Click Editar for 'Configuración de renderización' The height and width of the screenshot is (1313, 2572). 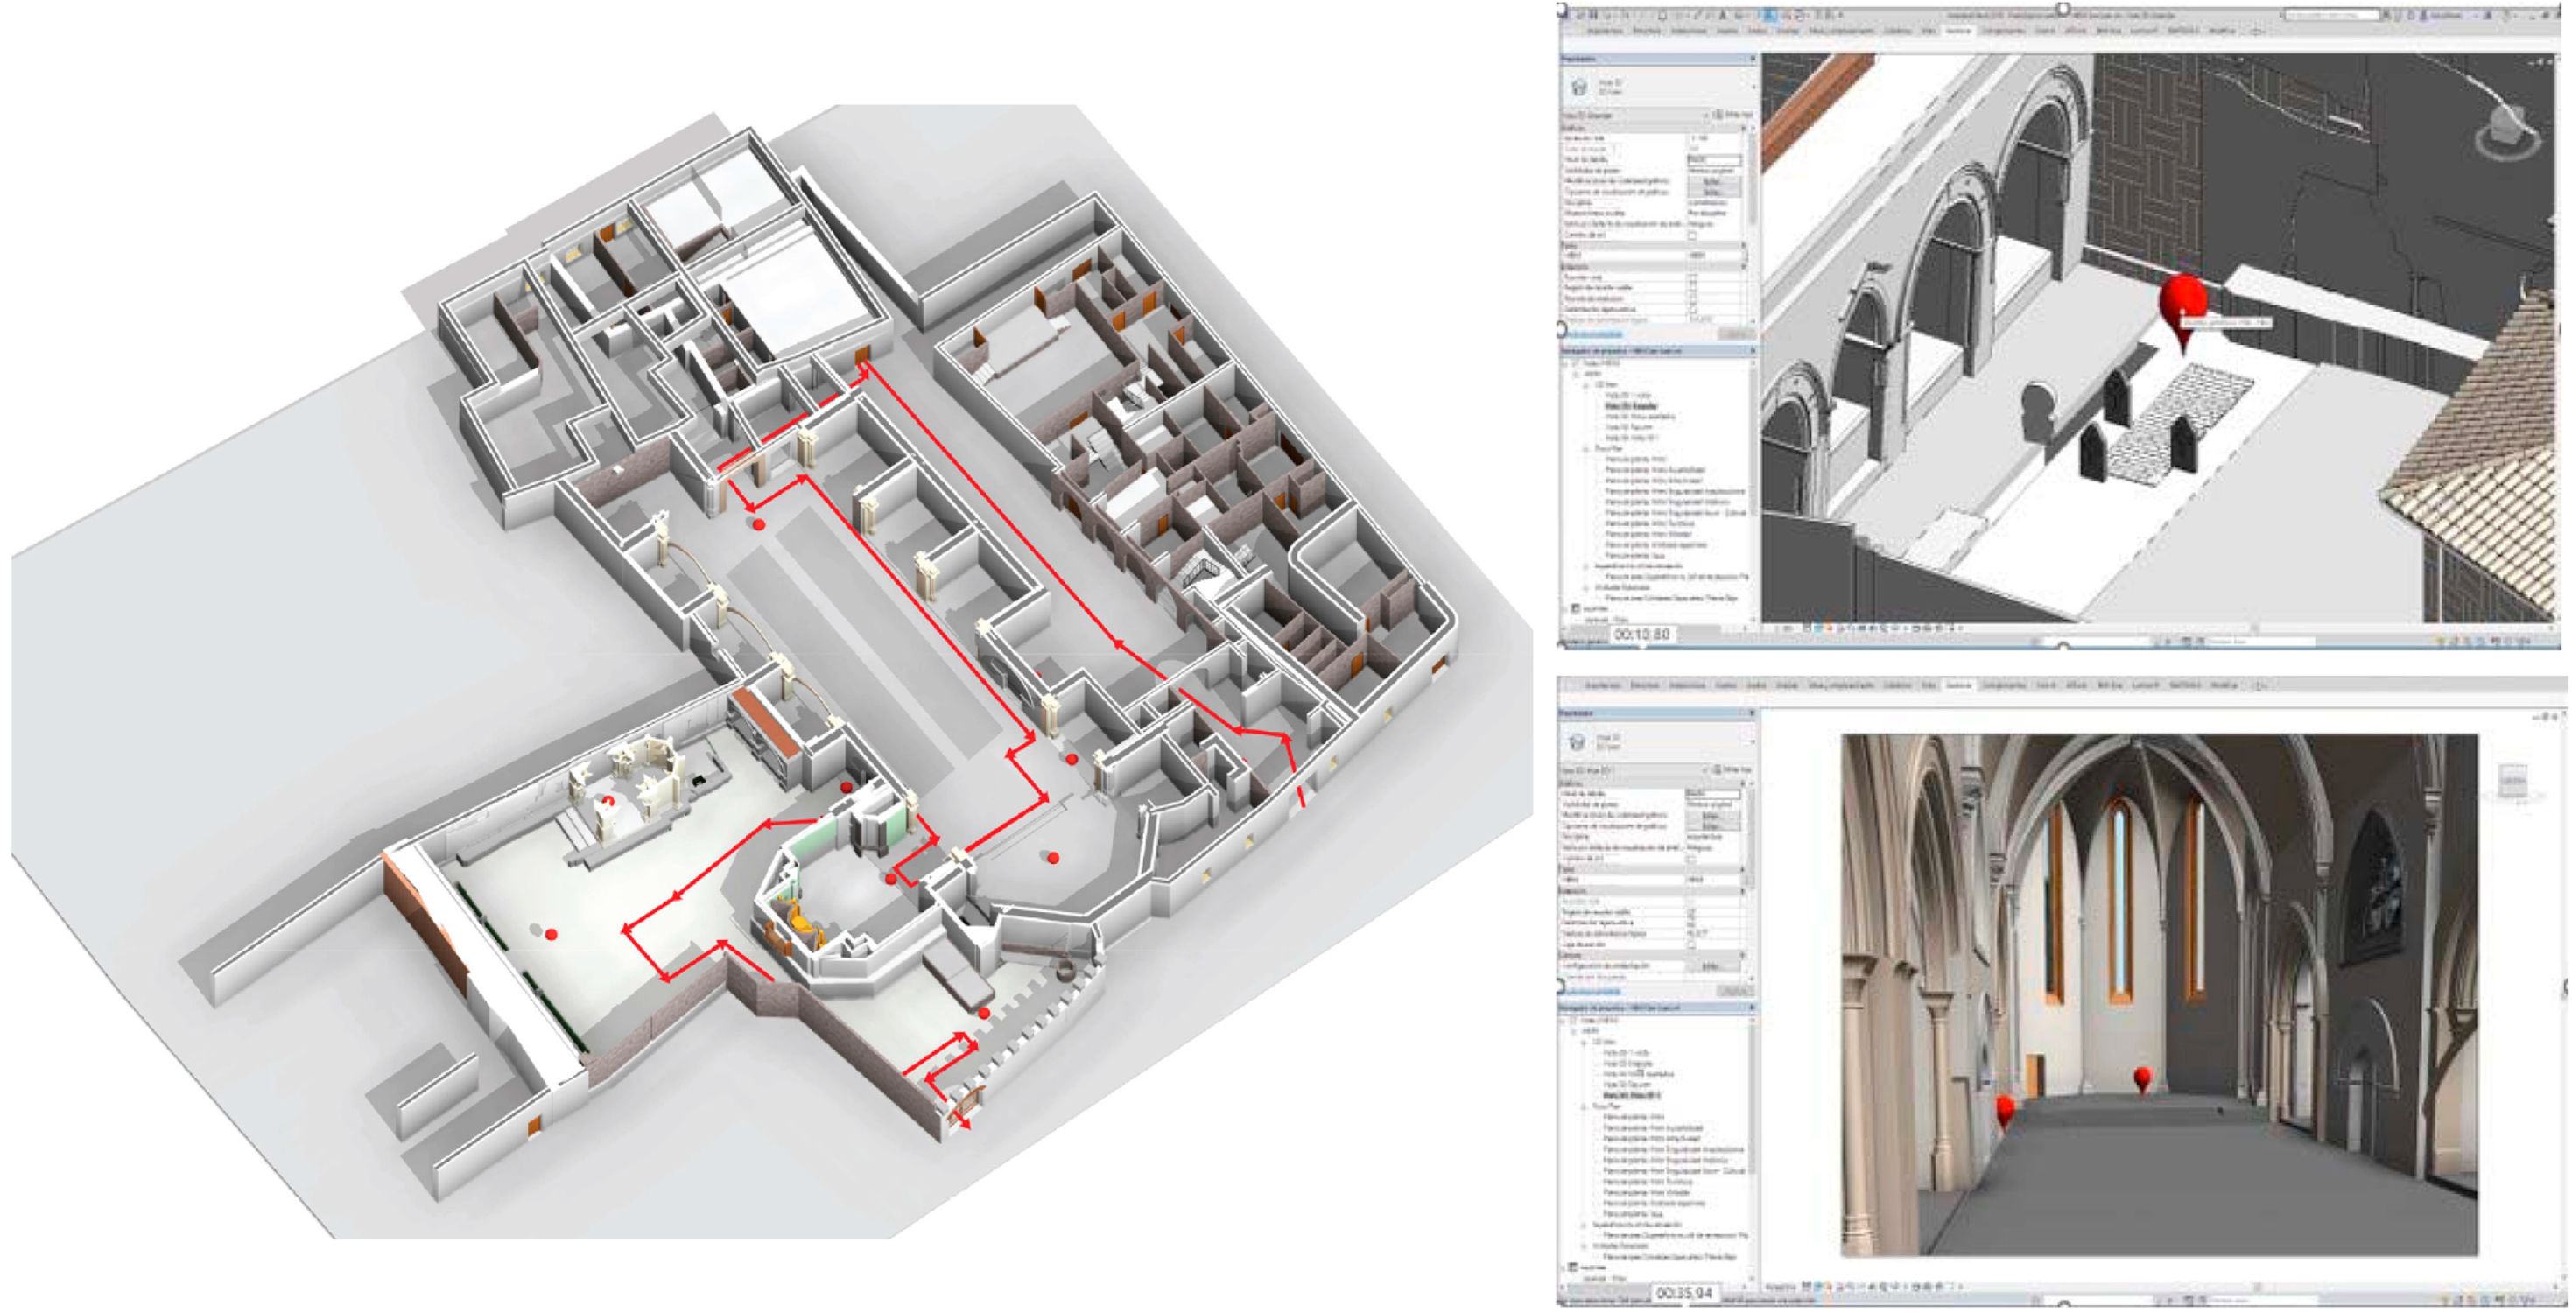tap(1711, 966)
